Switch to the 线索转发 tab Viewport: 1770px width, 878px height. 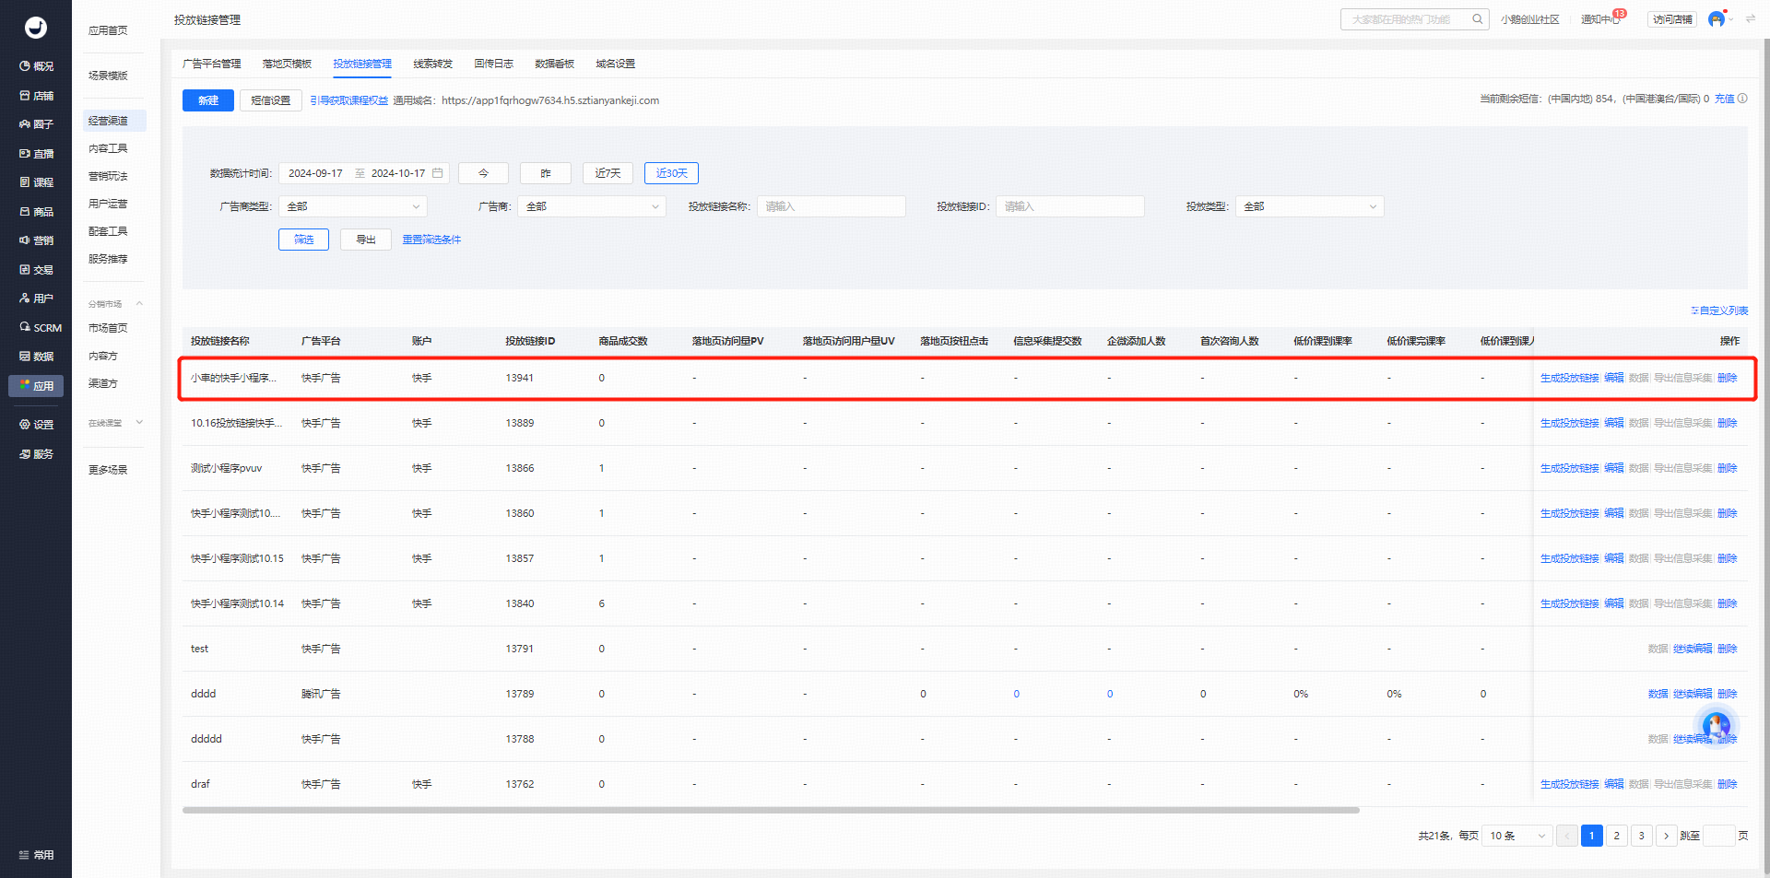point(433,64)
